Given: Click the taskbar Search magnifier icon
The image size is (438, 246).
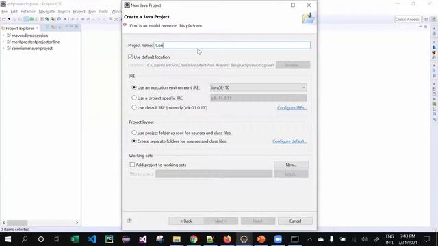Looking at the screenshot, I should coord(25,239).
